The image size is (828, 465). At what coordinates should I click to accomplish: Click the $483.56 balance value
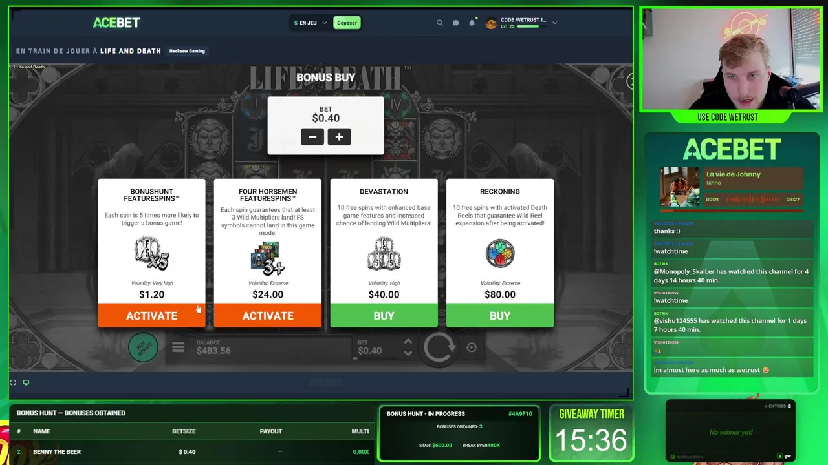click(213, 351)
